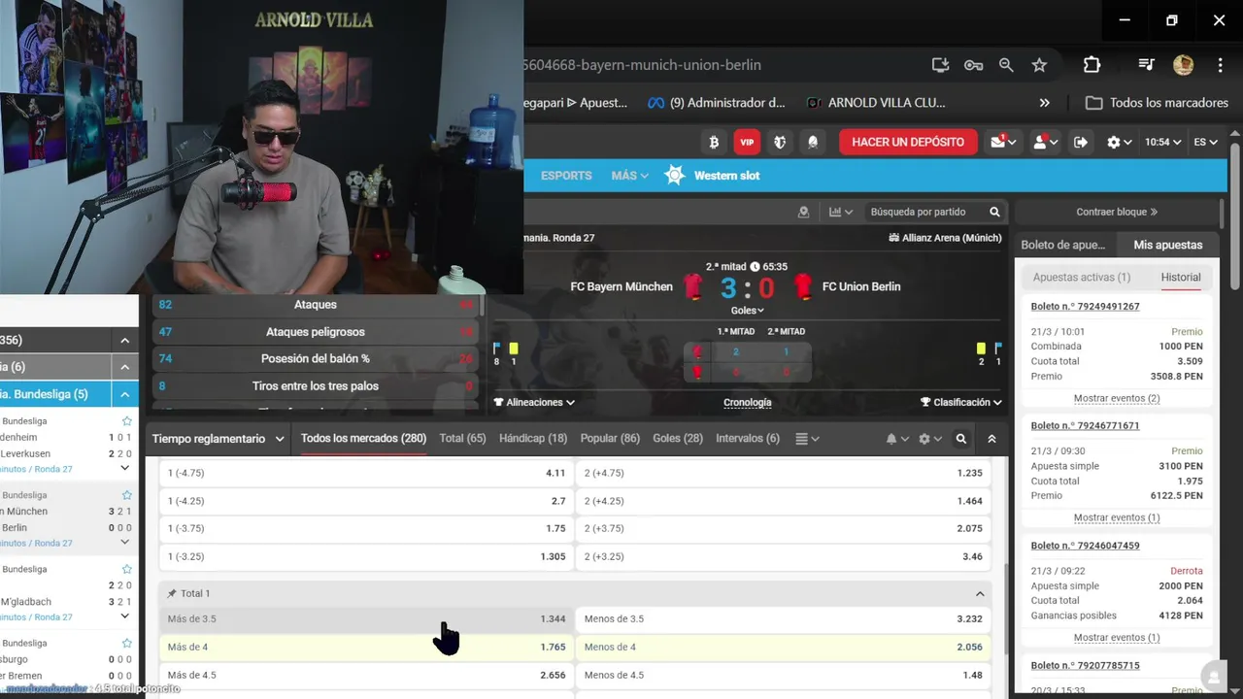Click Contraer bloque link
Image resolution: width=1243 pixels, height=699 pixels.
coord(1117,212)
